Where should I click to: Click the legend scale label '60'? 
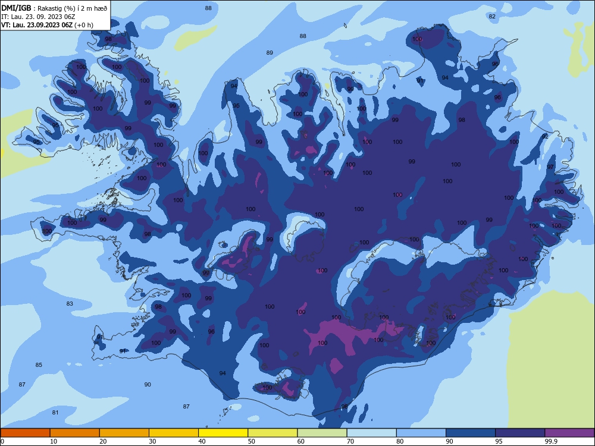(x=301, y=441)
